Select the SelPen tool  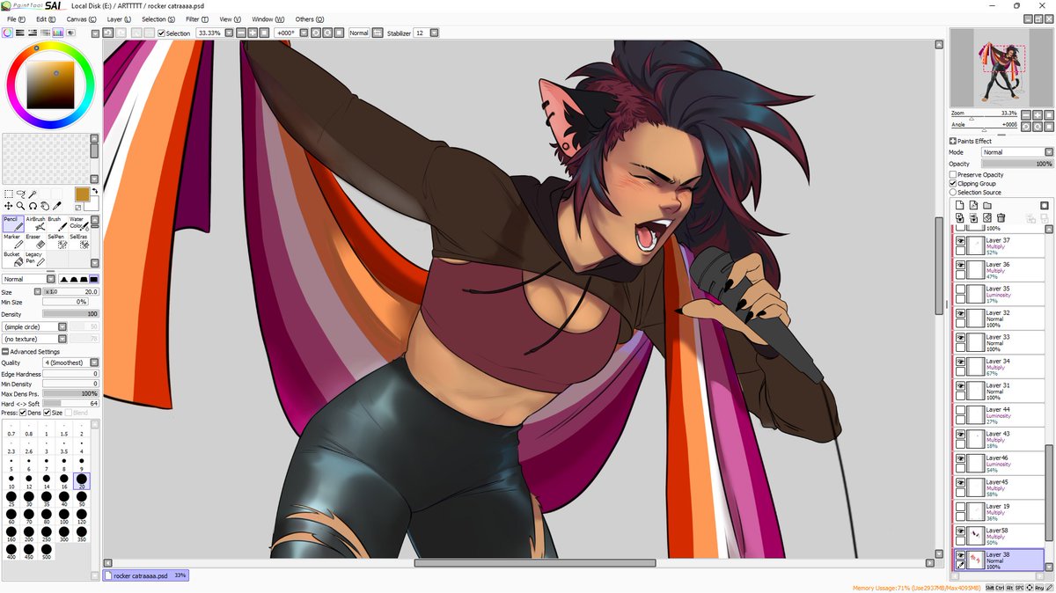[x=56, y=241]
